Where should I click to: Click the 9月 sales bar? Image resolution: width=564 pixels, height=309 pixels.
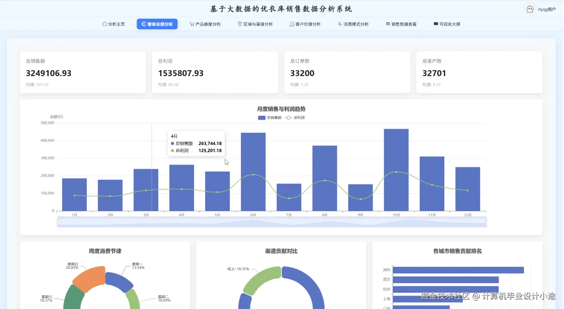pyautogui.click(x=361, y=197)
